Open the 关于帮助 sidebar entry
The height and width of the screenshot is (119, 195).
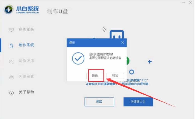(x=26, y=92)
